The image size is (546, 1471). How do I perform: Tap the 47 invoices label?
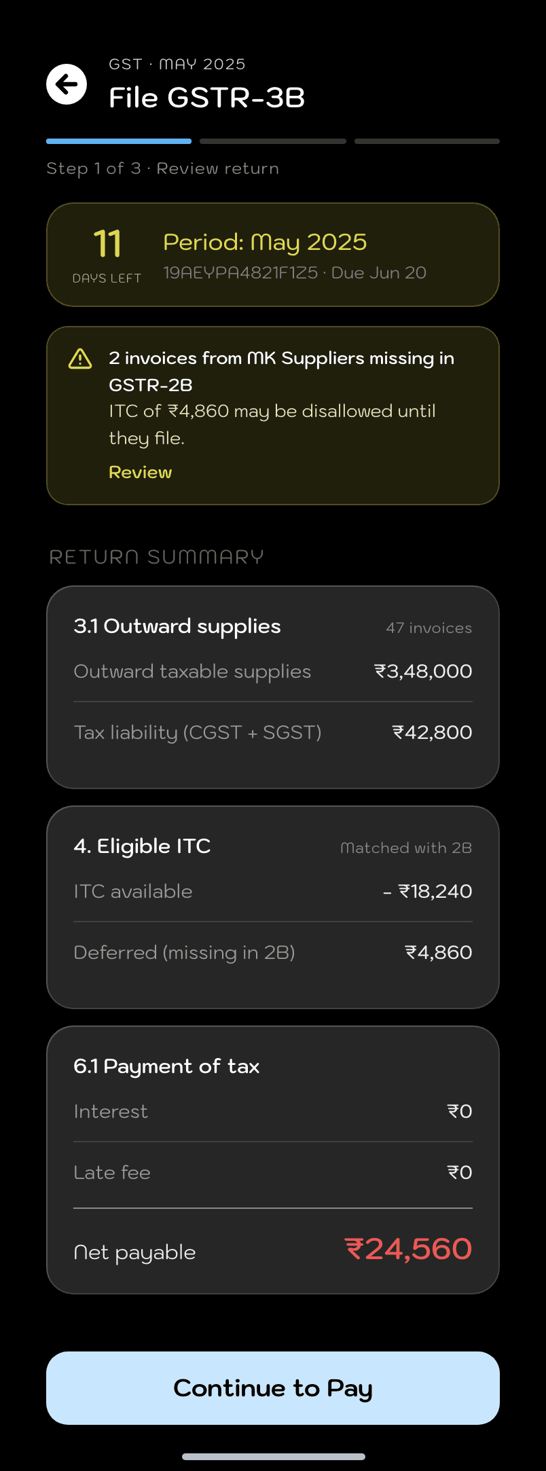click(429, 628)
